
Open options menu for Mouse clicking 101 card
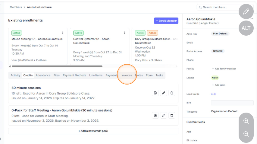click(63, 33)
